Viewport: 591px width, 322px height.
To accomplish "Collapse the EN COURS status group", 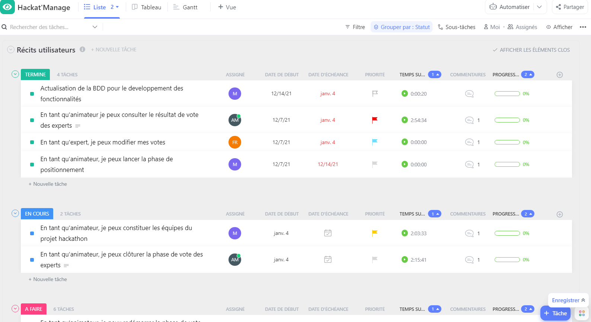I will [15, 213].
